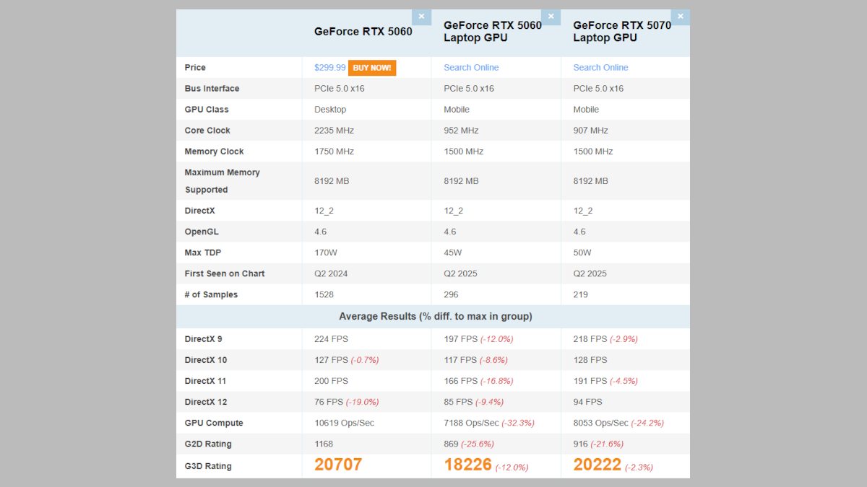Remove RTX 5070 Laptop GPU from comparison
This screenshot has height=487, width=867.
680,17
